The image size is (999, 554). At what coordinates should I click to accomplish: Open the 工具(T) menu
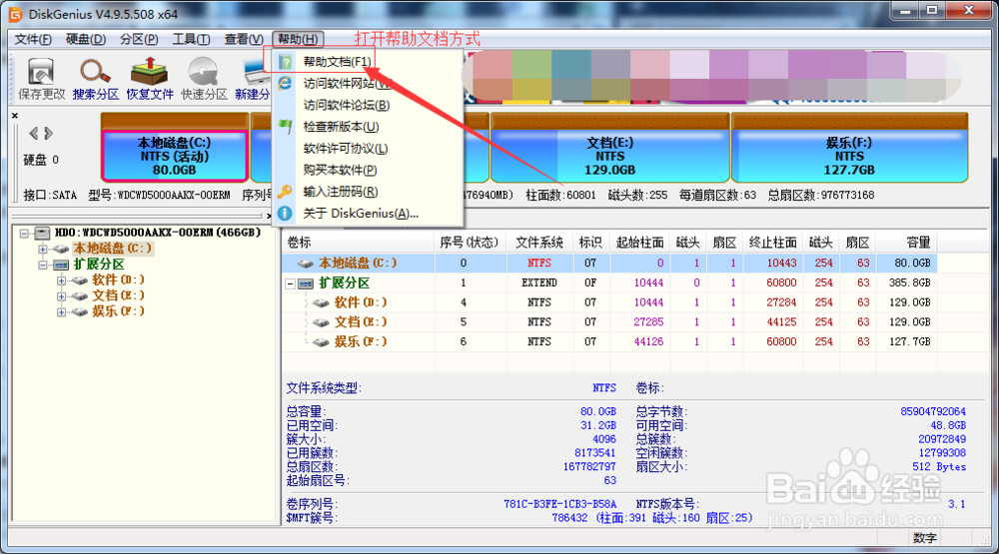(191, 39)
